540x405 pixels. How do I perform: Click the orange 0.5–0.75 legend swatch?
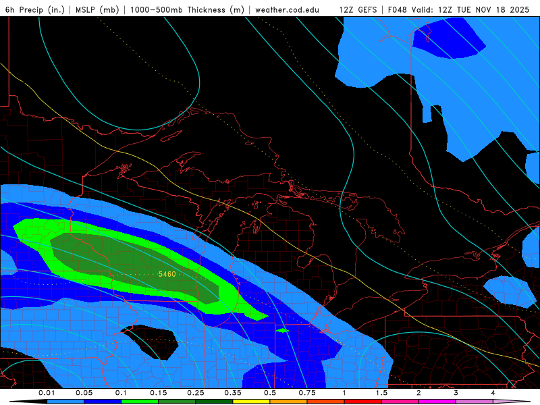pyautogui.click(x=289, y=402)
